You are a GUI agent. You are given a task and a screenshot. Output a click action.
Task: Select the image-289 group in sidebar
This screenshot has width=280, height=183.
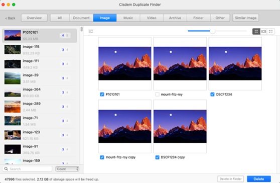point(40,107)
